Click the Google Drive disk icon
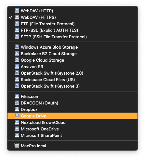This screenshot has width=145, height=159. click(x=17, y=116)
